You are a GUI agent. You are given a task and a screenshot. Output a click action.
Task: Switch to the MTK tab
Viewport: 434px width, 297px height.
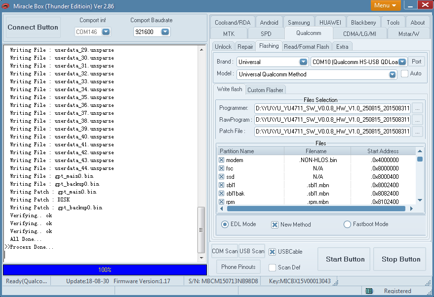pos(229,33)
